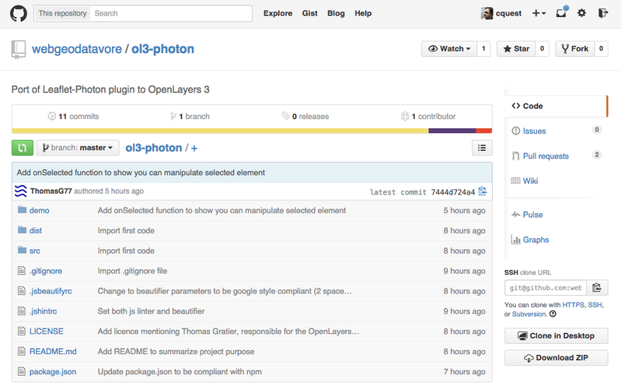The image size is (621, 386).
Task: Click the Pulse activity icon
Action: [x=515, y=215]
